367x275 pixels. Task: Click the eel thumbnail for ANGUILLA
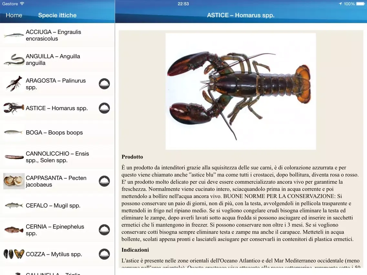(14, 60)
